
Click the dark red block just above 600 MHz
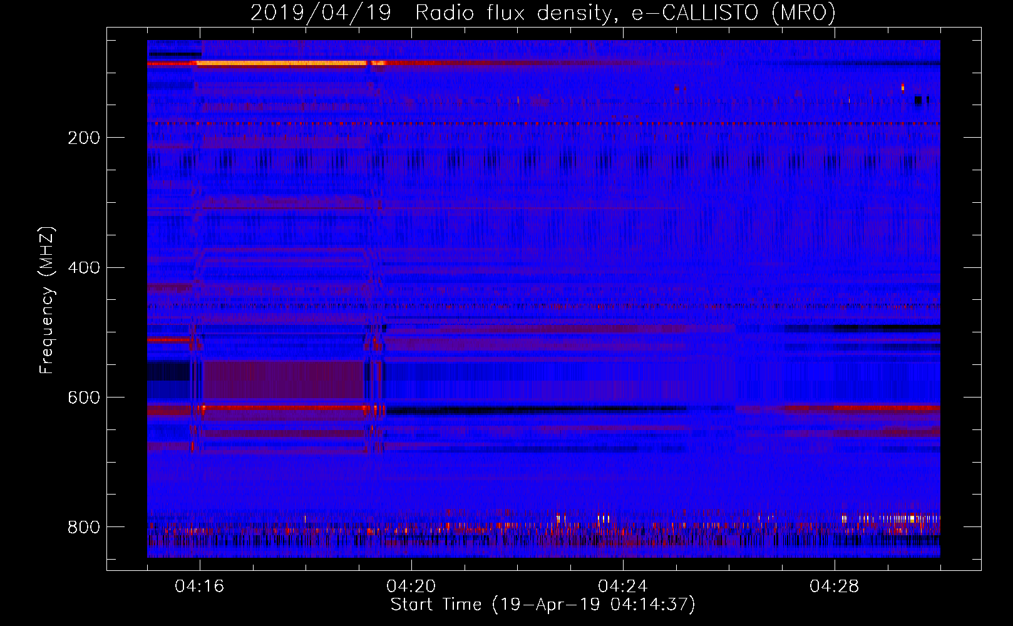click(283, 379)
